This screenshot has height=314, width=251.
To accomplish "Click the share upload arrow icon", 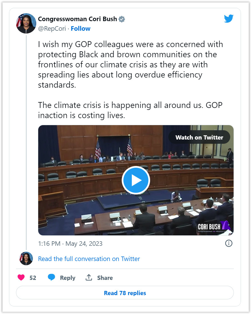I will click(89, 277).
